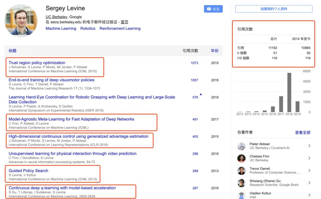Click the h 指数 row label
Image resolution: width=321 pixels, height=199 pixels.
[242, 53]
